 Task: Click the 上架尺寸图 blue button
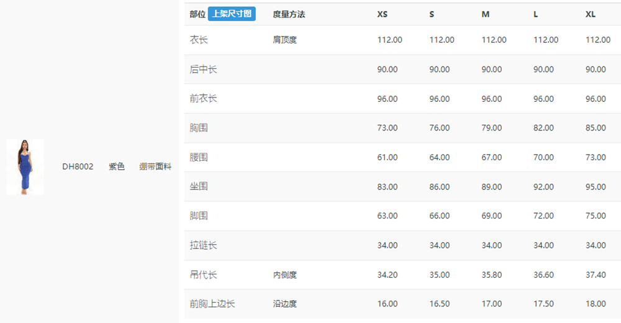click(232, 14)
